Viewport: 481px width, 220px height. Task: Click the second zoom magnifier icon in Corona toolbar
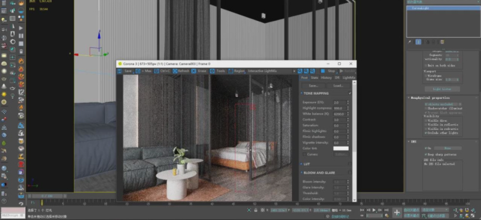click(306, 71)
